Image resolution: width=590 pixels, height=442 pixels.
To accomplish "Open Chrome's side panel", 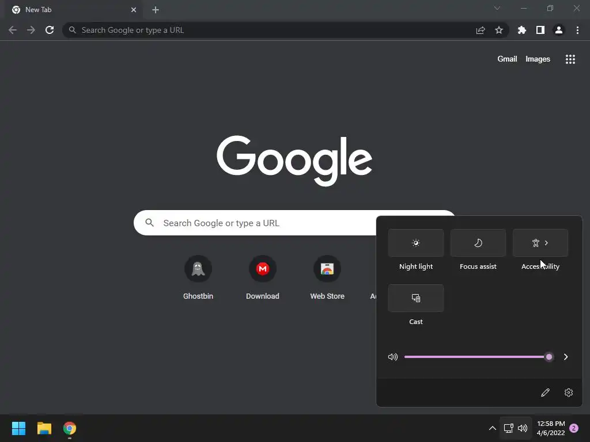I will point(540,30).
